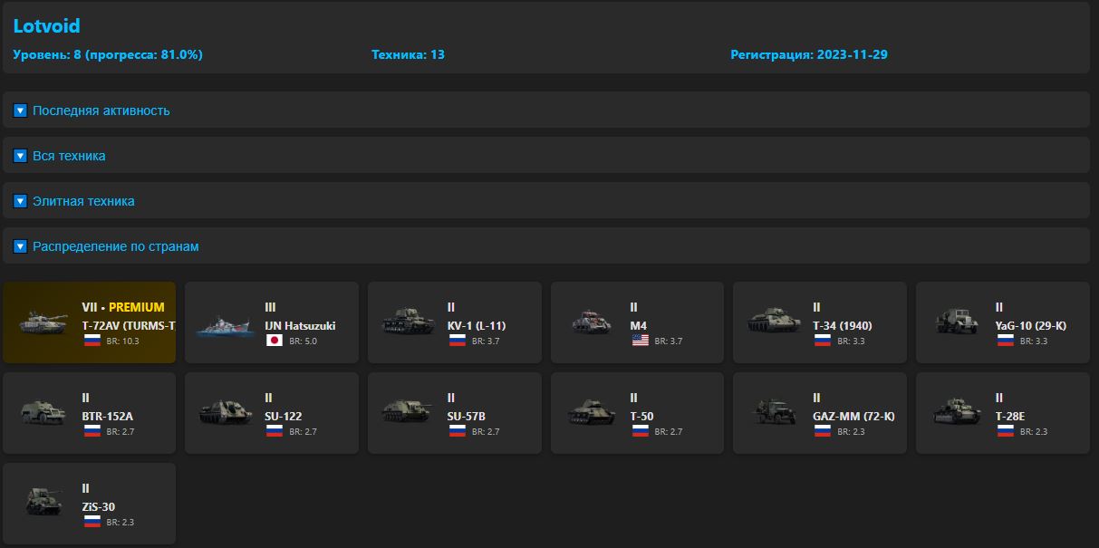This screenshot has height=548, width=1099.
Task: Click the SU-122 vehicle image
Action: click(226, 413)
